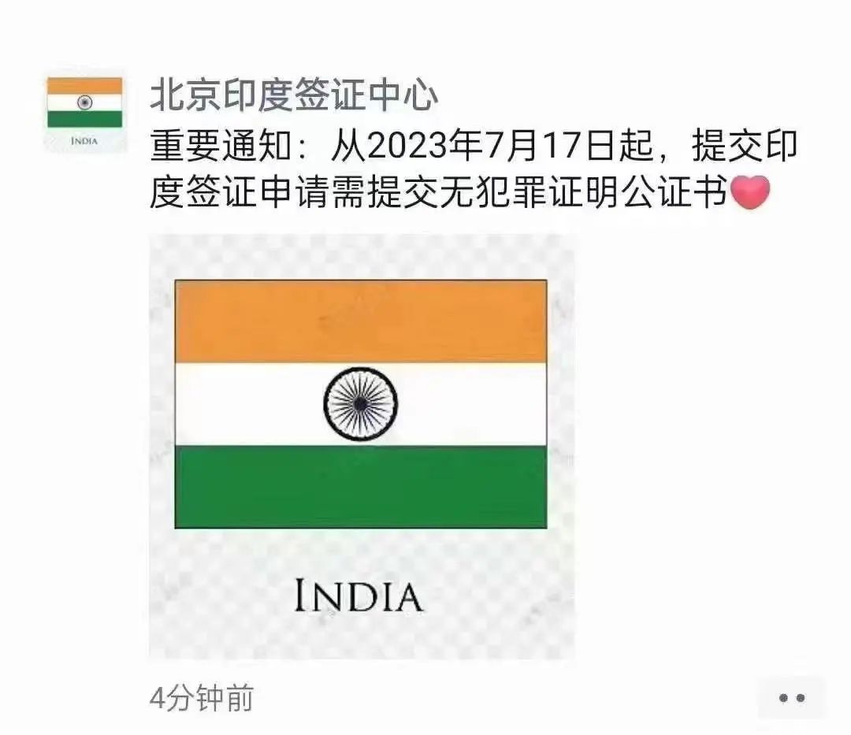Viewport: 851px width, 735px height.
Task: Open the 北京印度签证中心 account name
Action: click(x=294, y=95)
